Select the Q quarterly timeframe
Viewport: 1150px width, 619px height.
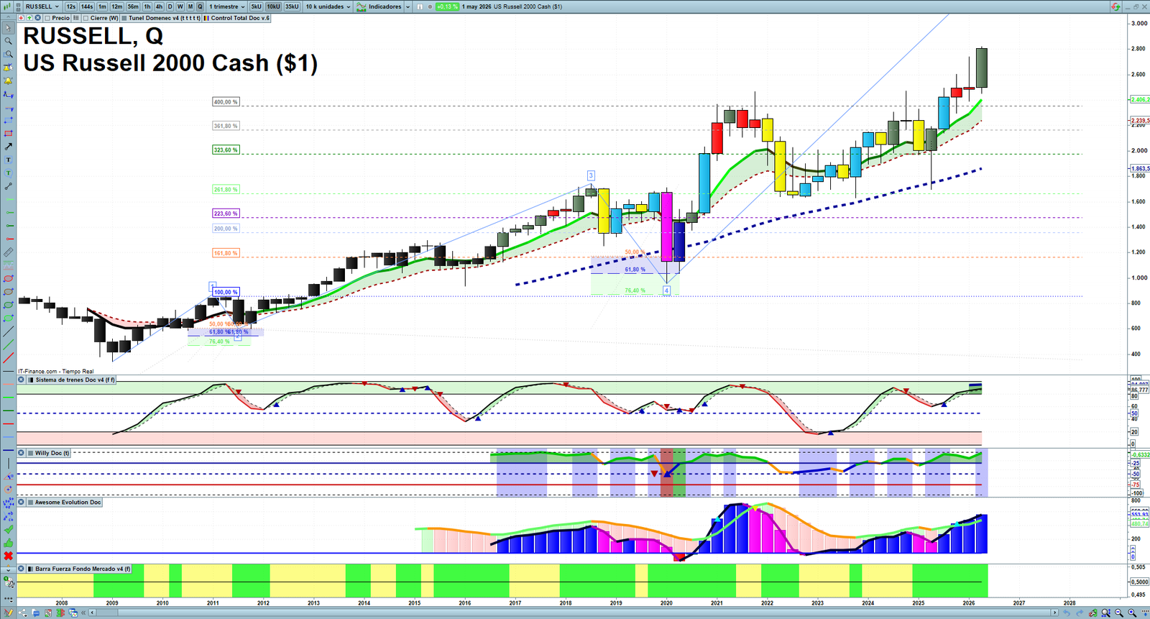pyautogui.click(x=201, y=6)
